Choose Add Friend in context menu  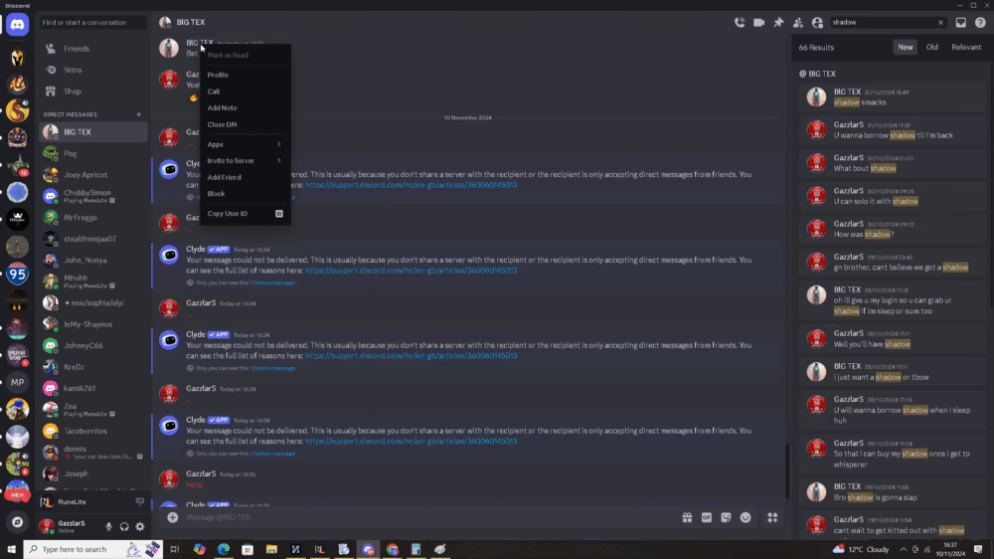(x=245, y=177)
